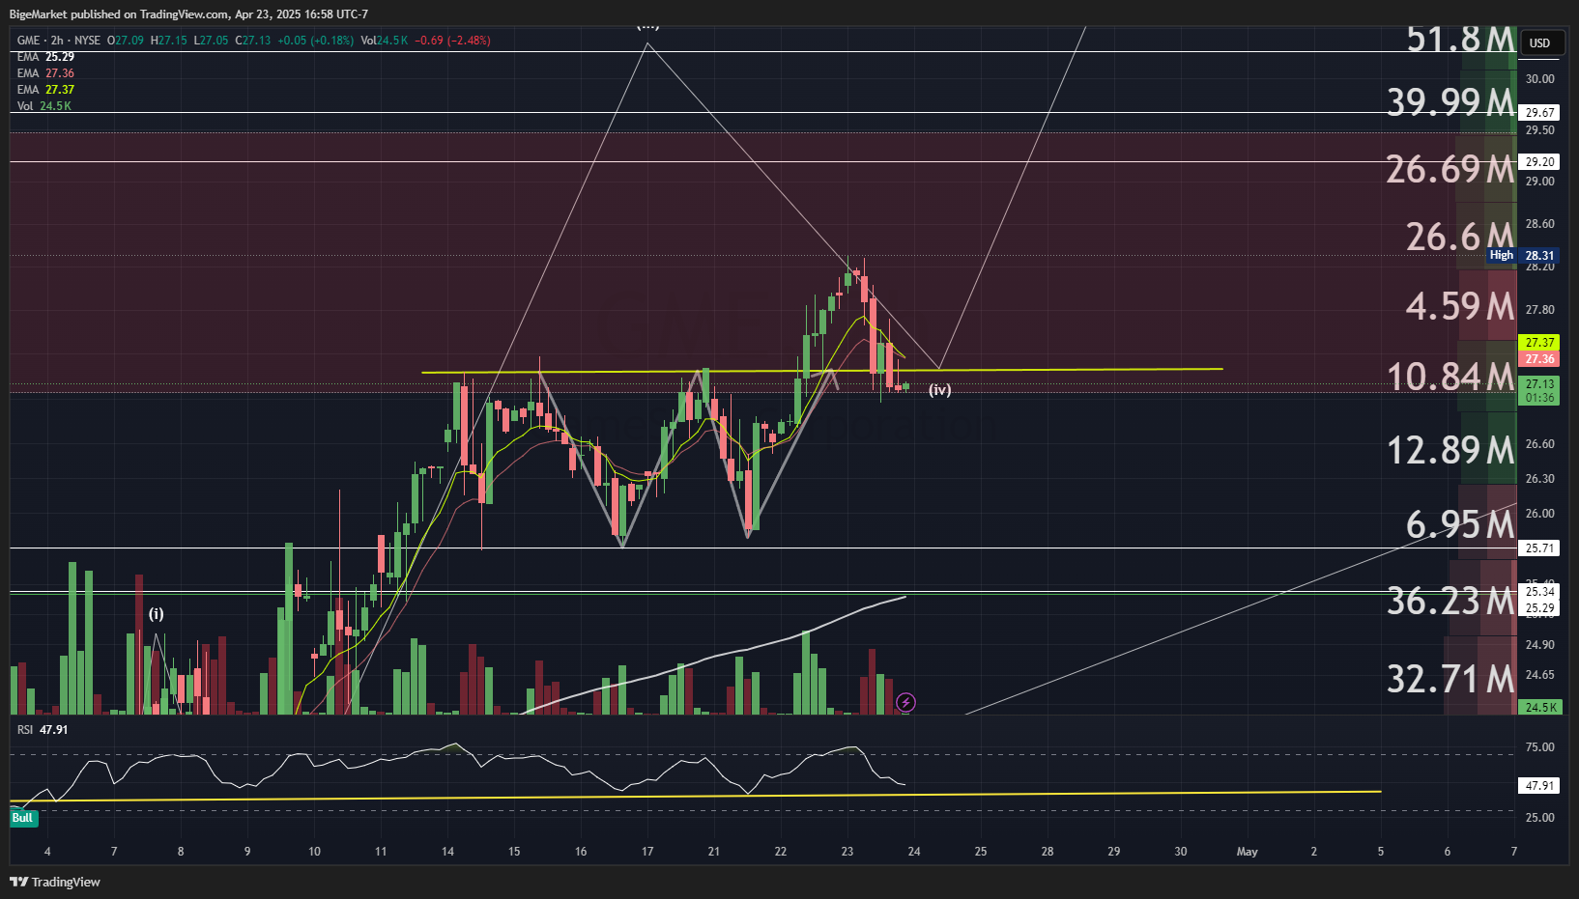Click the 75.00 RSI scale label
Screen dimensions: 1579x899
(1540, 747)
